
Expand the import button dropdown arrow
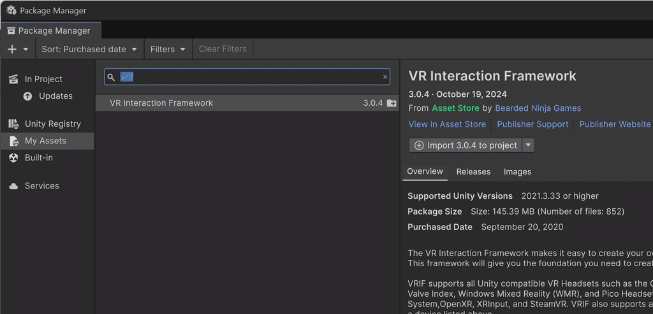[528, 146]
